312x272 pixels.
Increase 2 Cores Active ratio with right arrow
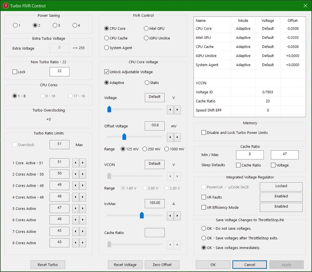click(x=83, y=174)
